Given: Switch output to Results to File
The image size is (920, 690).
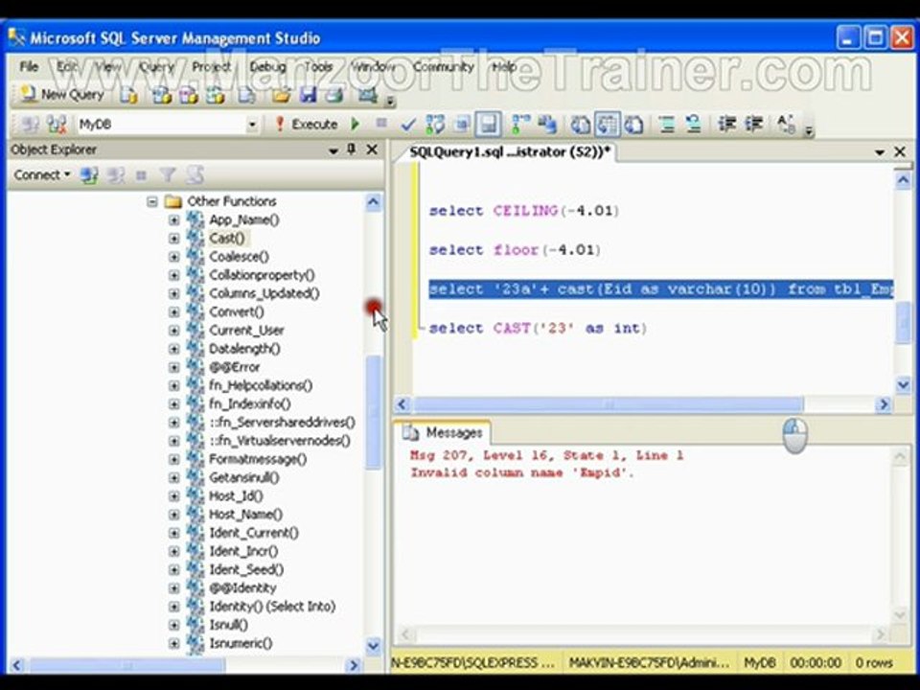Looking at the screenshot, I should pyautogui.click(x=633, y=125).
